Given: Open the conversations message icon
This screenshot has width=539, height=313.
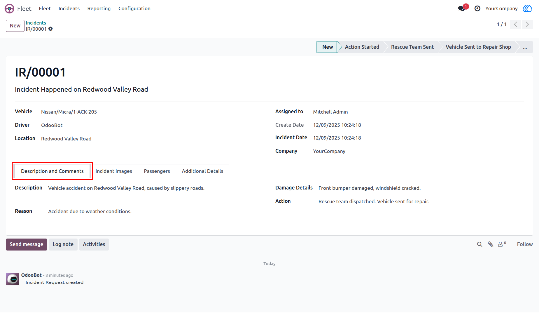Looking at the screenshot, I should click(461, 8).
